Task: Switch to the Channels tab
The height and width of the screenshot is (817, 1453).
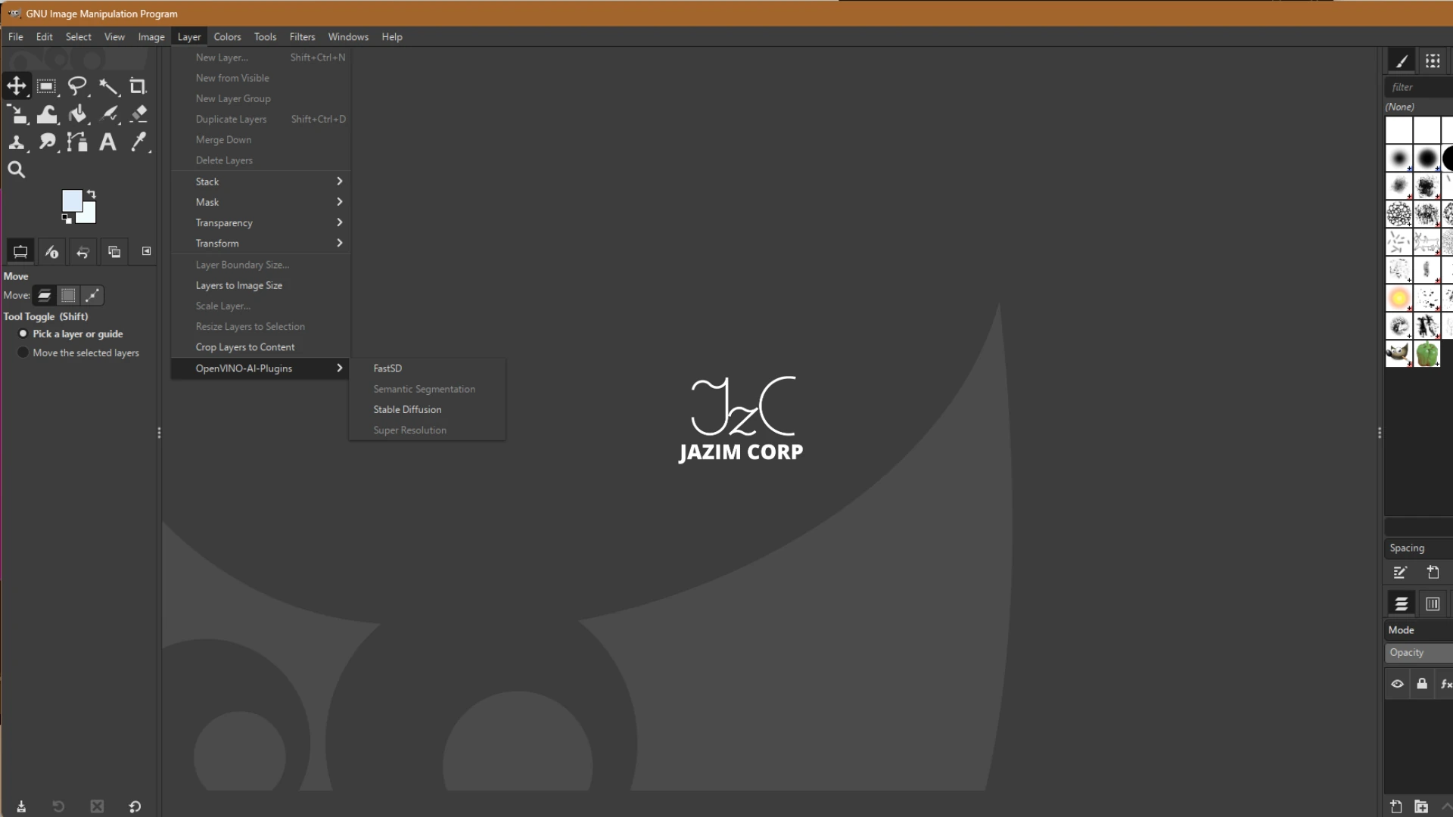Action: [1433, 604]
